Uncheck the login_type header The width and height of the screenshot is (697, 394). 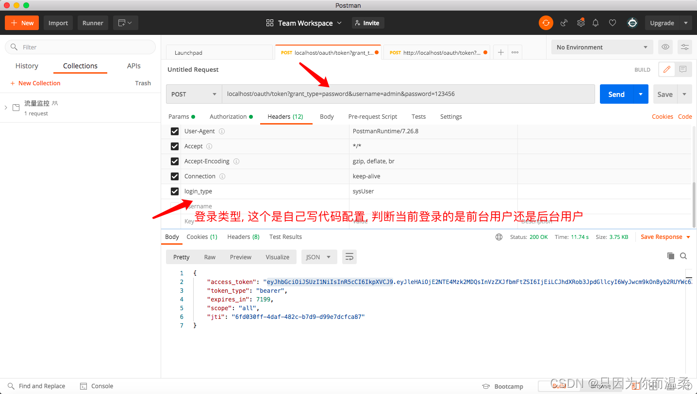[x=175, y=191]
